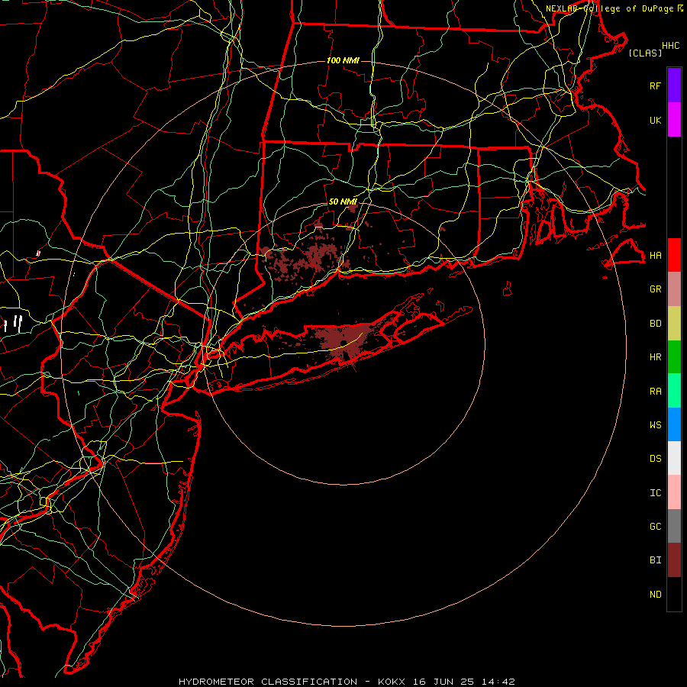Screen dimensions: 687x687
Task: Click the ND black legend swatch
Action: (x=674, y=594)
